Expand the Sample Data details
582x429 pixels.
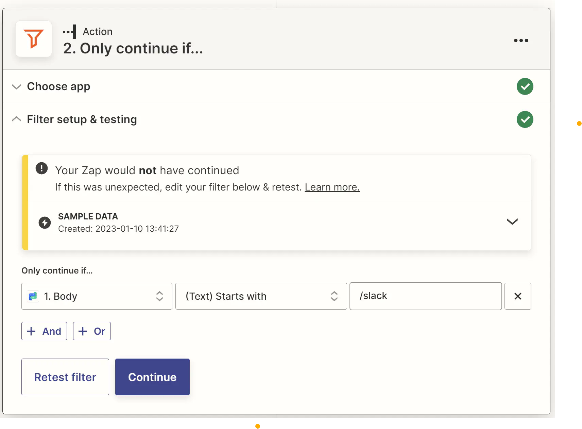tap(512, 222)
